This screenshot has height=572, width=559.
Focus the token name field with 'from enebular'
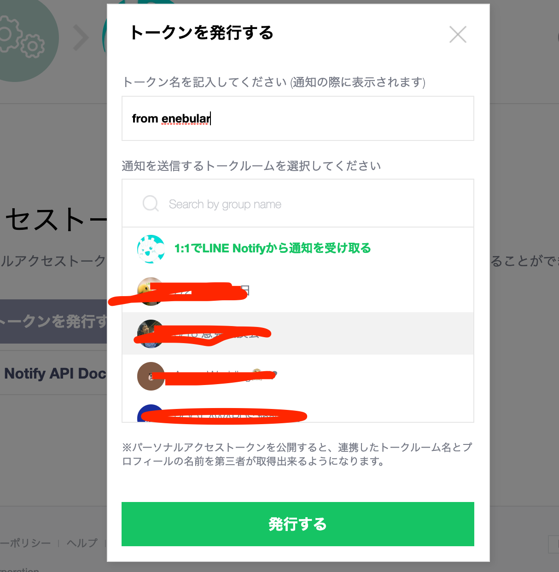(298, 118)
